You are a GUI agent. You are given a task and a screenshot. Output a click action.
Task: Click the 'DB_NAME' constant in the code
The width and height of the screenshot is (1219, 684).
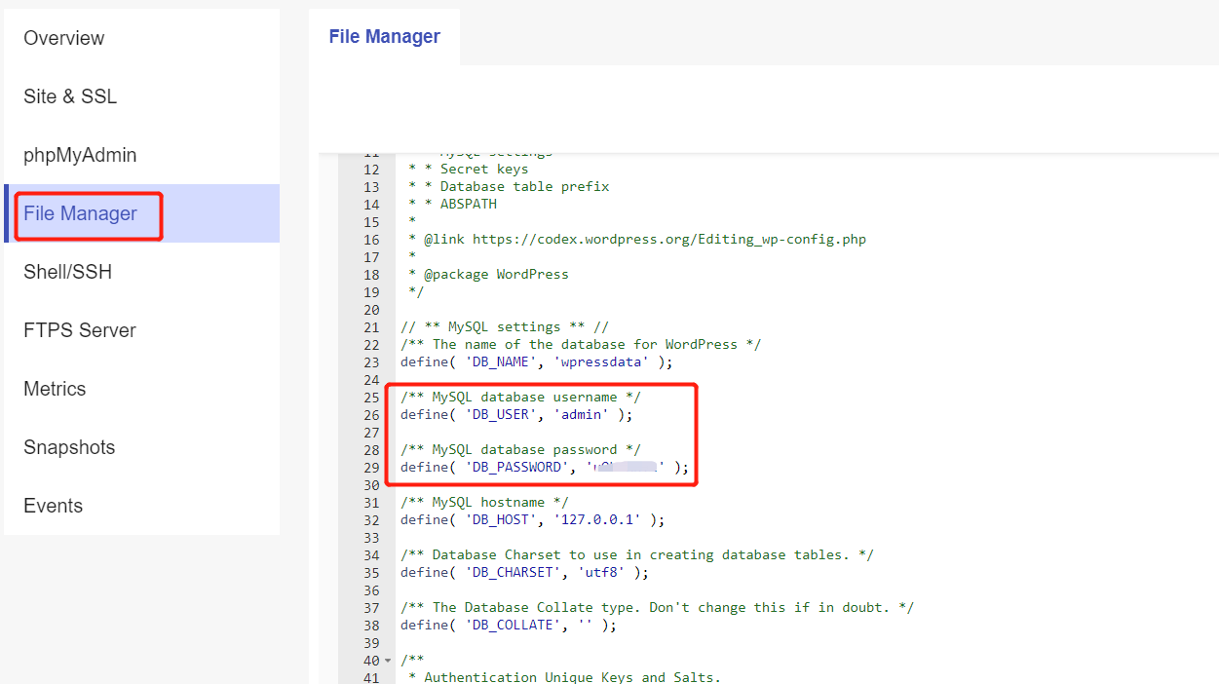[501, 362]
